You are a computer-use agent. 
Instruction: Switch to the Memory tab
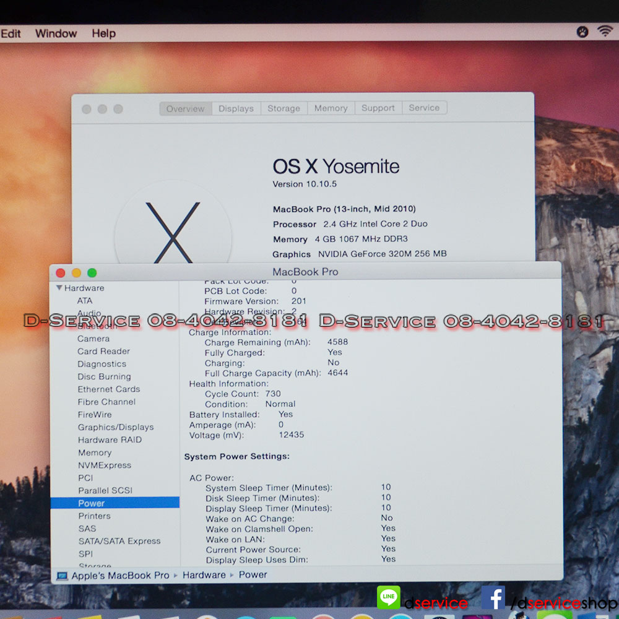click(331, 108)
